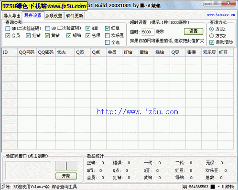The height and width of the screenshot is (190, 238).
Task: Uncheck the Q豆 query option
Action: coord(88,29)
